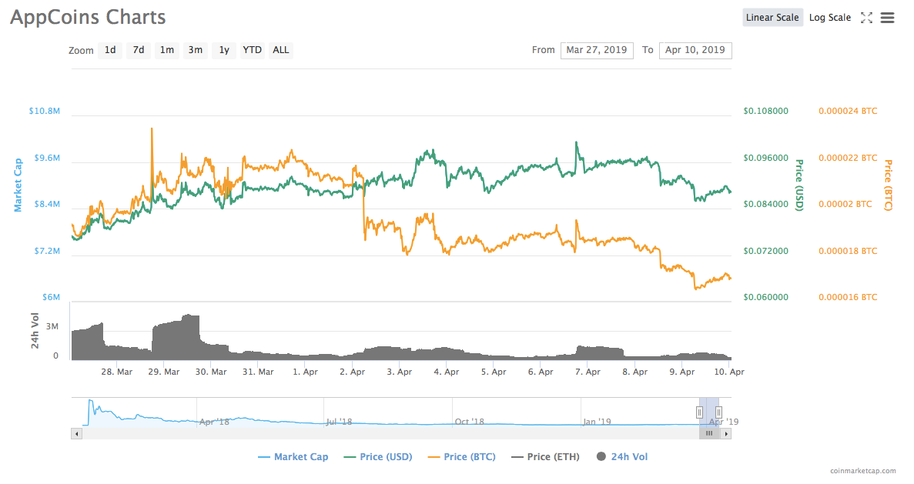Image resolution: width=914 pixels, height=484 pixels.
Task: Select the YTD zoom option
Action: click(252, 50)
